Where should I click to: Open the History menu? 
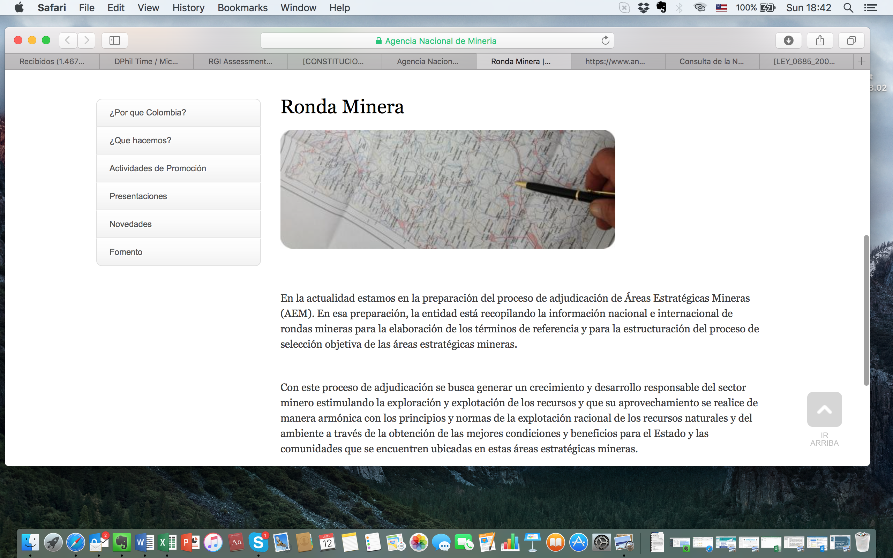tap(189, 7)
